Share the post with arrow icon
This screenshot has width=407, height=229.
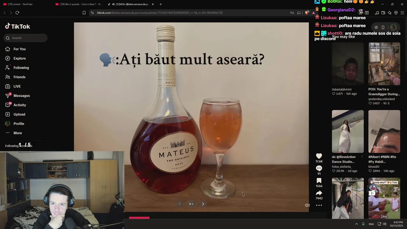coord(319,193)
